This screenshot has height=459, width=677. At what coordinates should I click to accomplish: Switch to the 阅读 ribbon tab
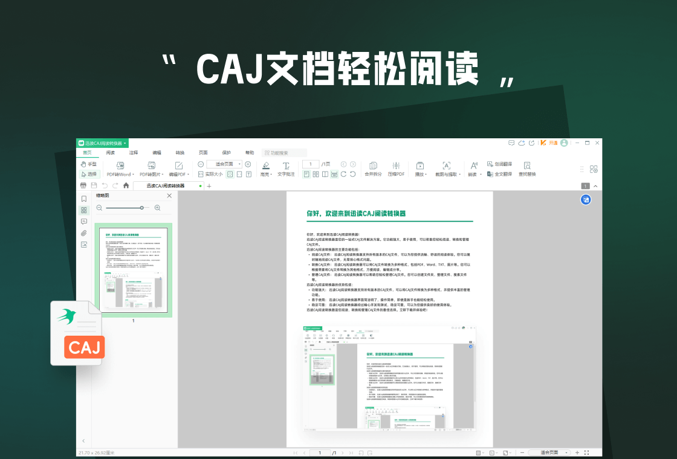111,153
